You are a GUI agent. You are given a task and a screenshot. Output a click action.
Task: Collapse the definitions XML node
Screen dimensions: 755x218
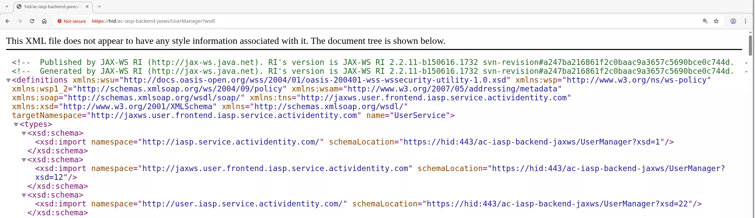tap(9, 81)
